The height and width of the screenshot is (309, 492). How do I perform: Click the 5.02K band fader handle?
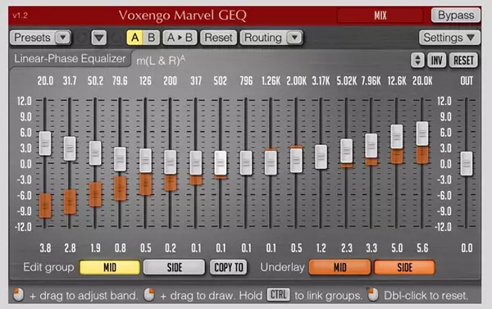[346, 151]
